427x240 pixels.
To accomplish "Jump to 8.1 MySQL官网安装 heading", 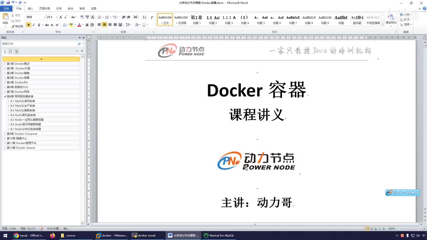I will [x=23, y=101].
